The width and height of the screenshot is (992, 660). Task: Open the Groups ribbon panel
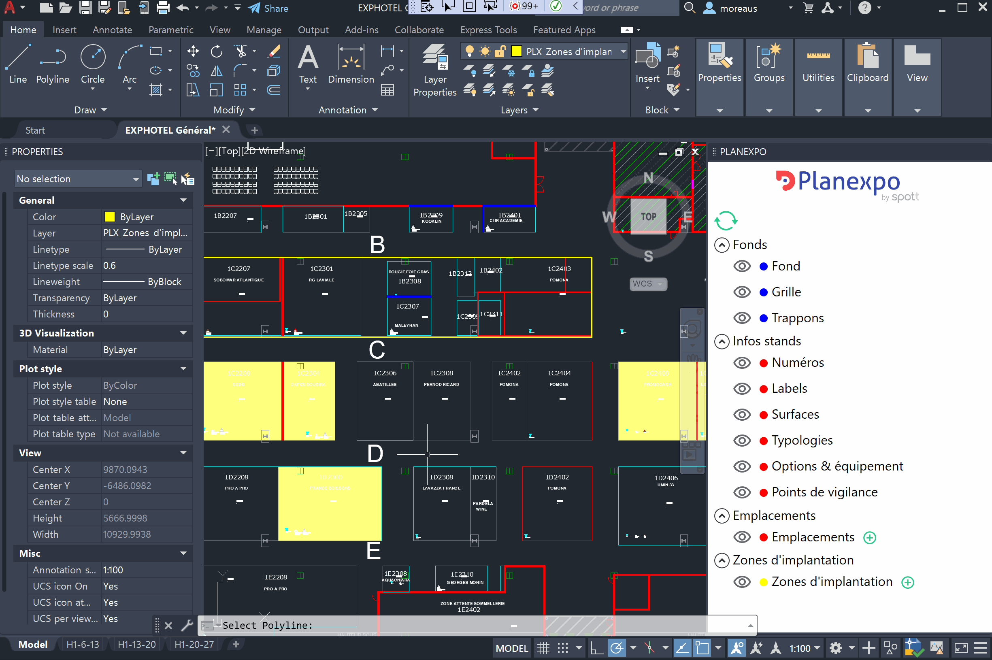769,77
